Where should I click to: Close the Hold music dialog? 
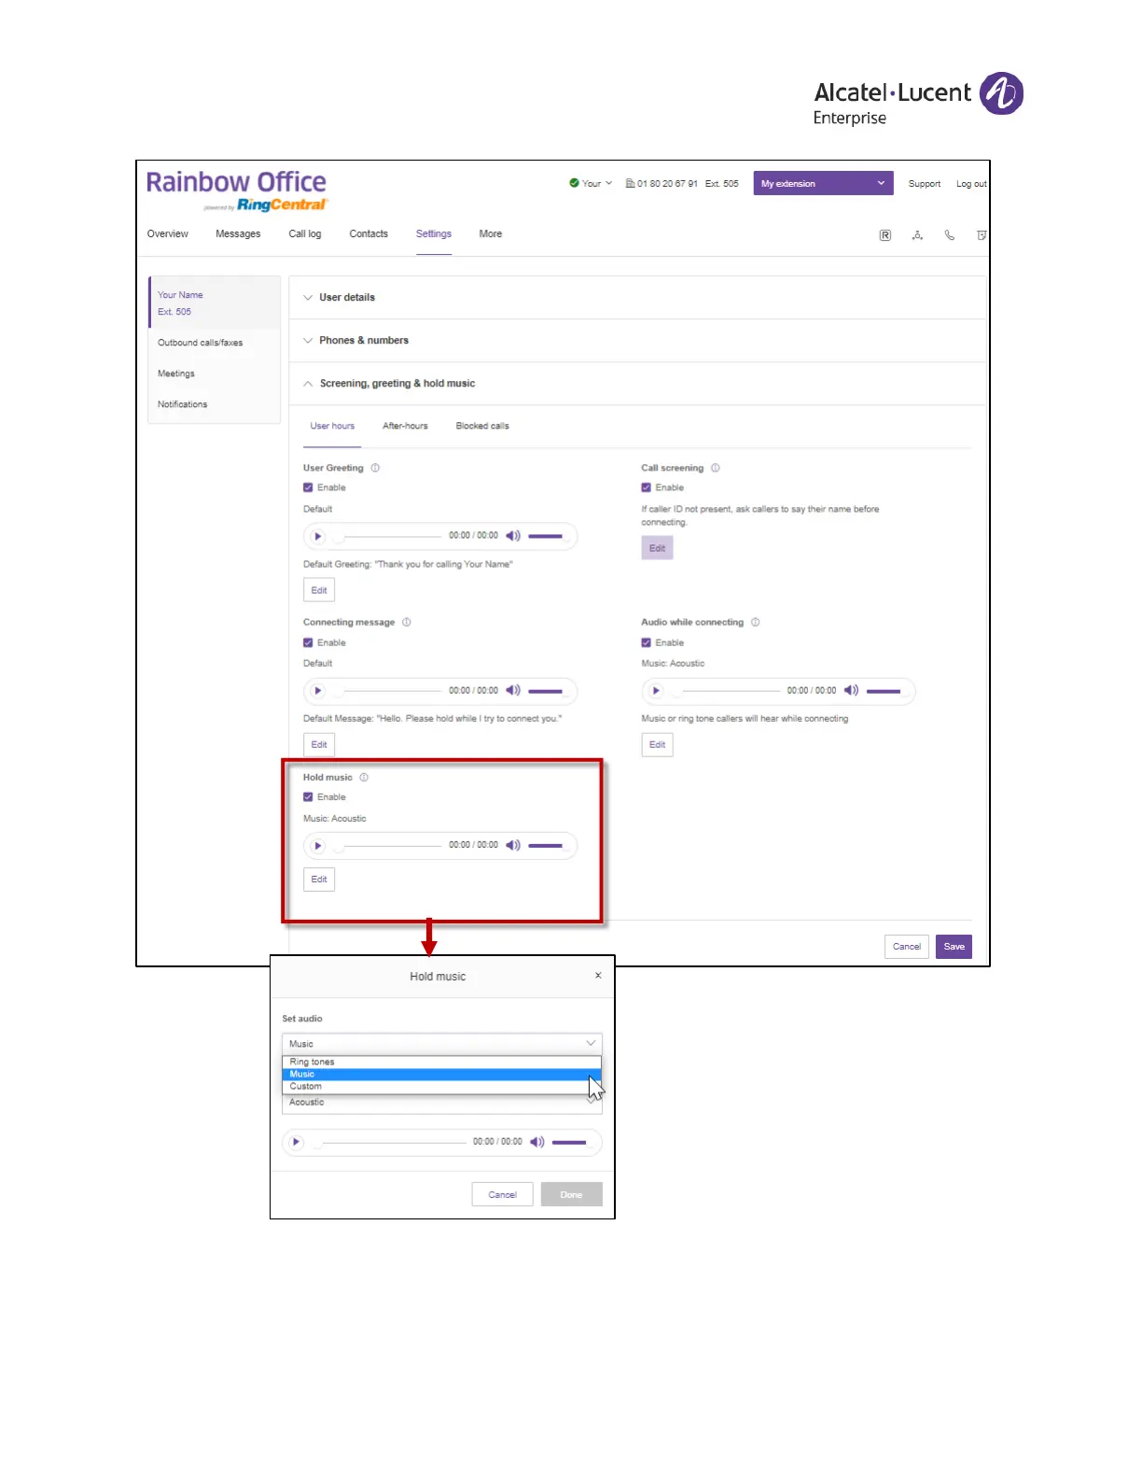point(598,976)
